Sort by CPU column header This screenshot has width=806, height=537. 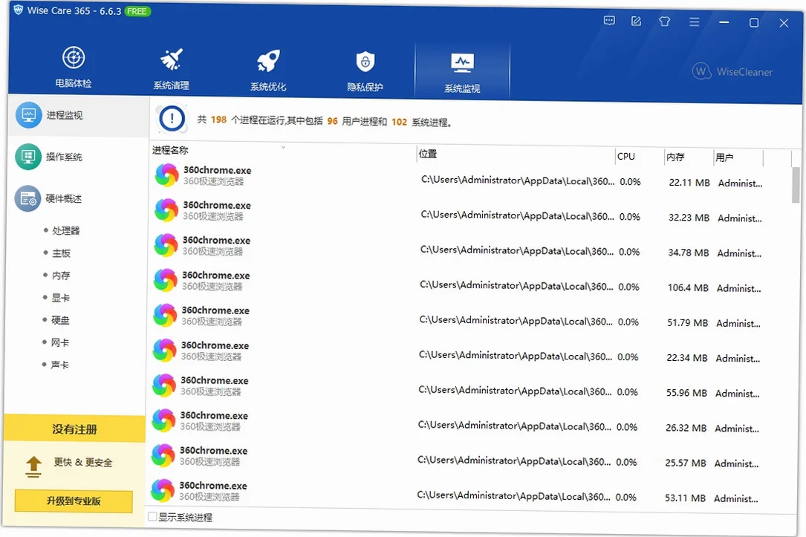[626, 156]
